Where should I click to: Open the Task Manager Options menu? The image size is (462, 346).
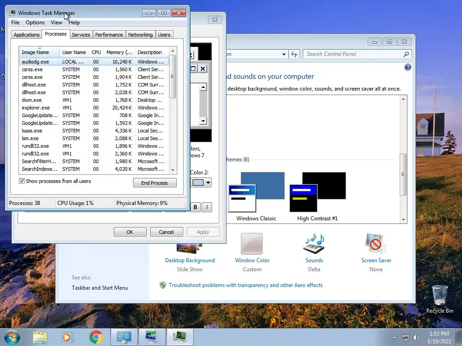pos(35,23)
